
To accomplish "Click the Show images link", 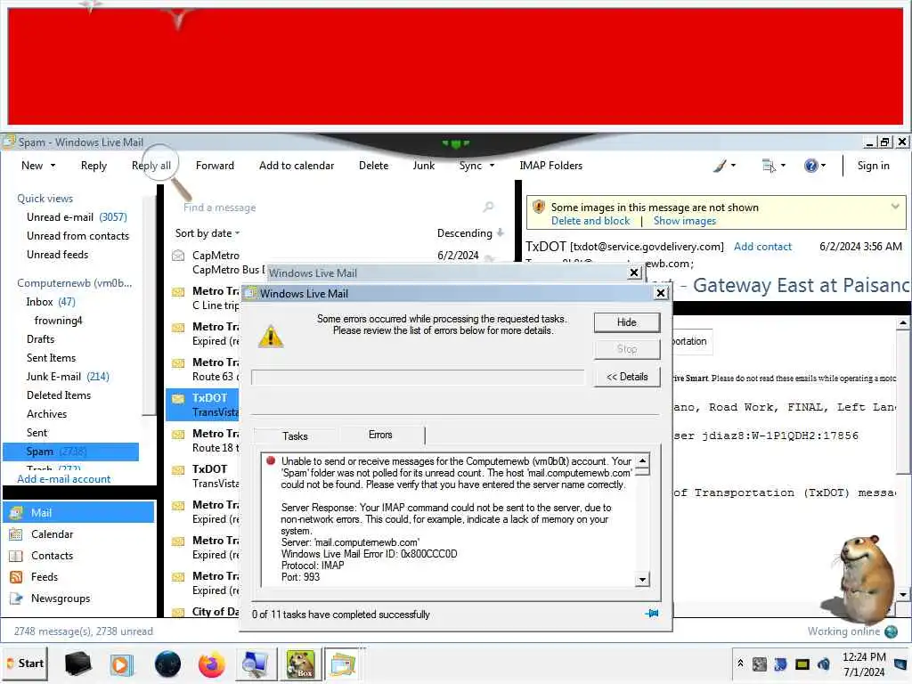I will coord(685,221).
